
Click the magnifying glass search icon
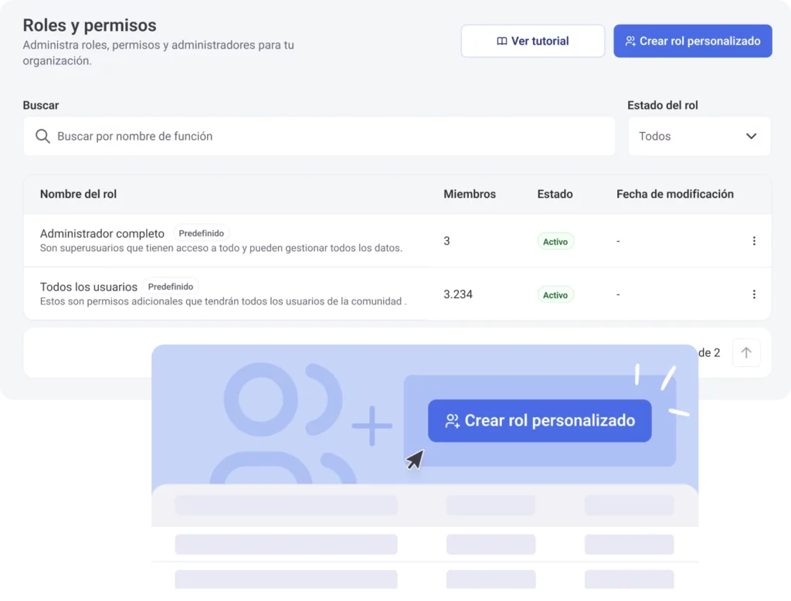[x=43, y=136]
